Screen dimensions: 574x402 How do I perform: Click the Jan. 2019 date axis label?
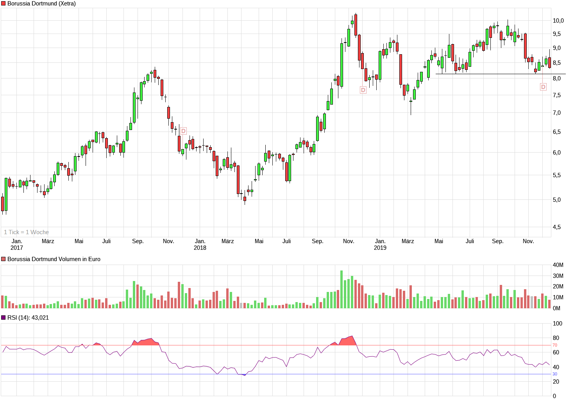pyautogui.click(x=380, y=244)
